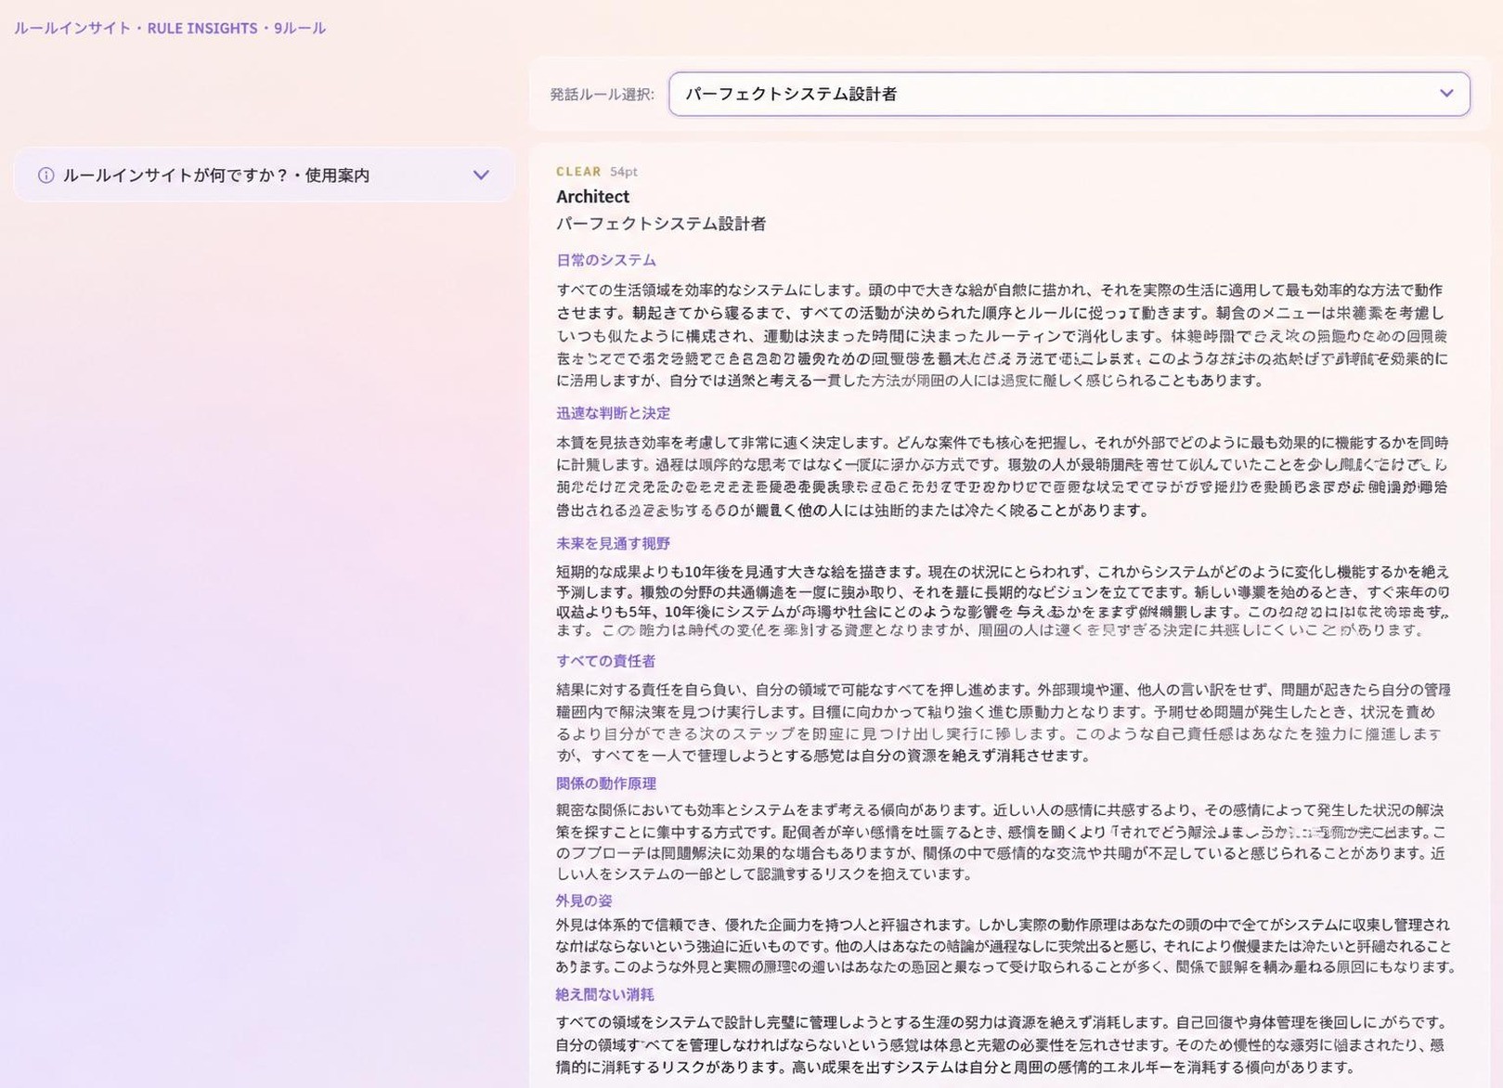This screenshot has width=1503, height=1088.
Task: Click the 迅速な判断と決定 section heading
Action: point(613,413)
